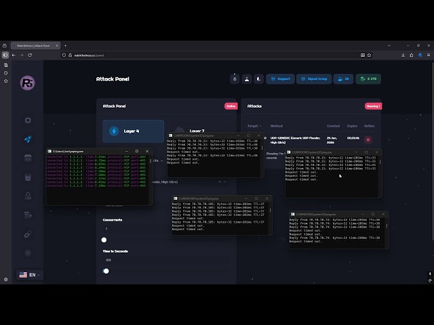Bookmark the page with the star icon

click(369, 56)
